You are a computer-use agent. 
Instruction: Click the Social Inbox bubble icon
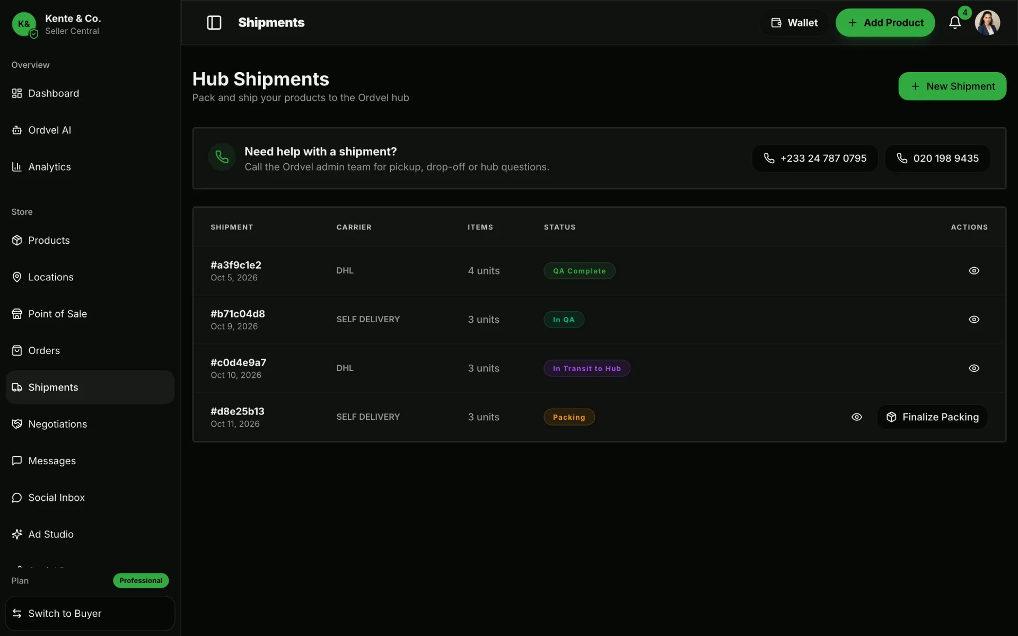[x=17, y=498]
